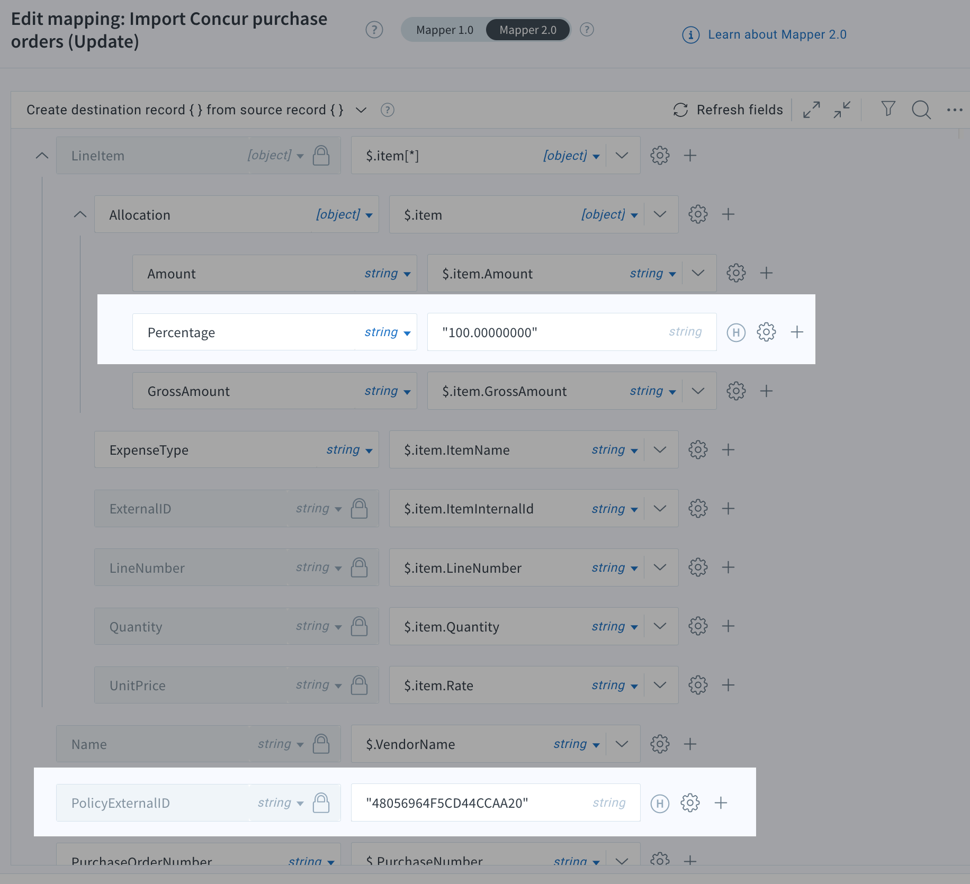Change Percentage data type string dropdown

387,332
